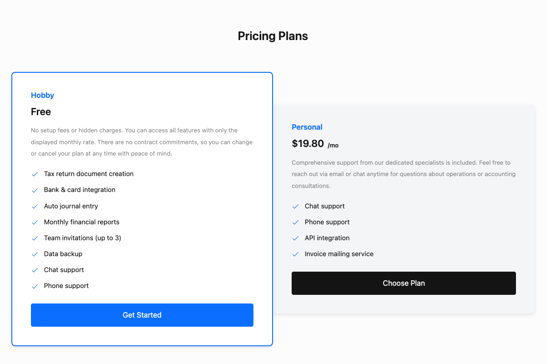The width and height of the screenshot is (546, 364).
Task: Select the Chat support check in Hobby column
Action: pos(35,270)
